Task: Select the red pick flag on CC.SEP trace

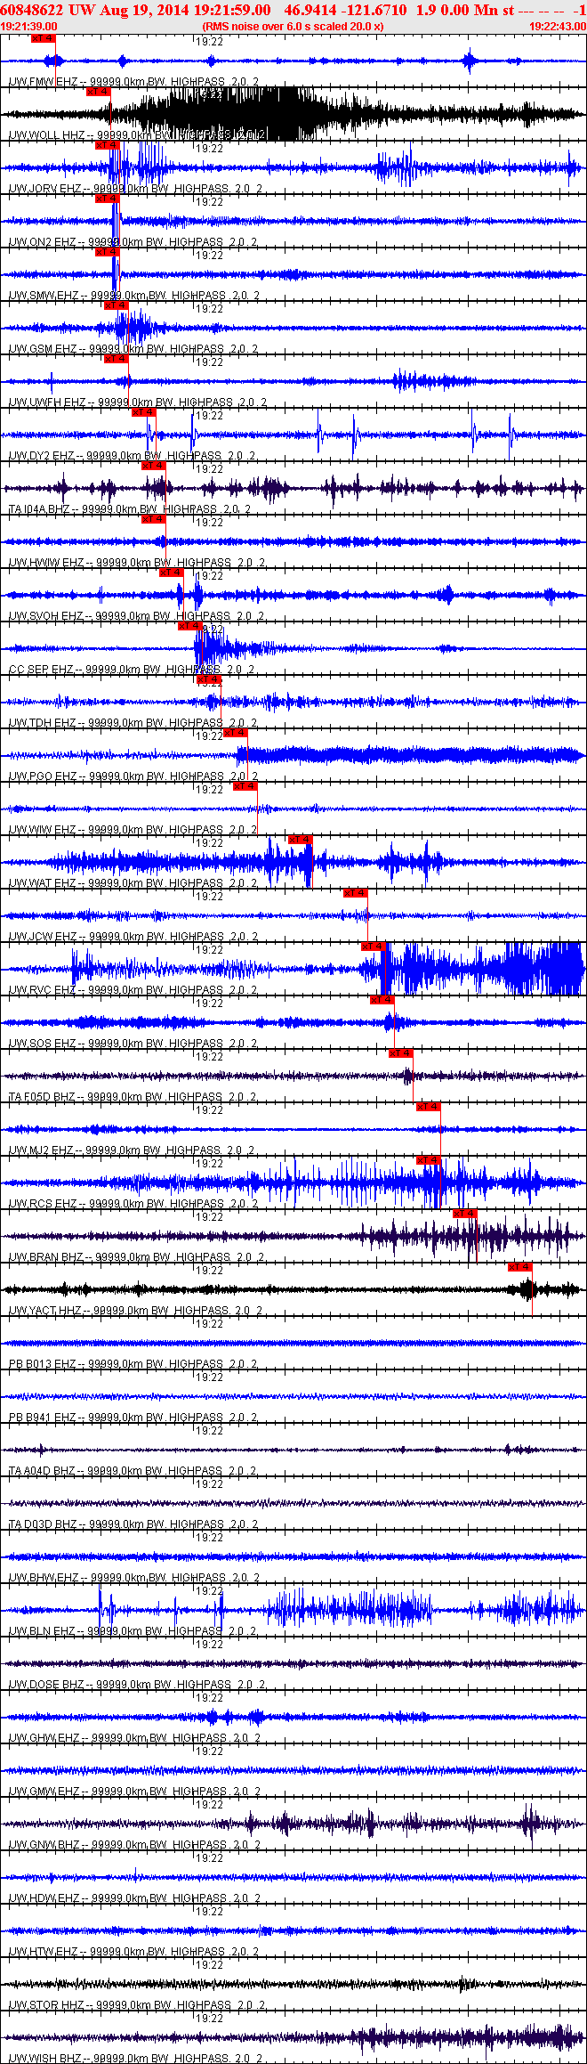Action: [190, 626]
